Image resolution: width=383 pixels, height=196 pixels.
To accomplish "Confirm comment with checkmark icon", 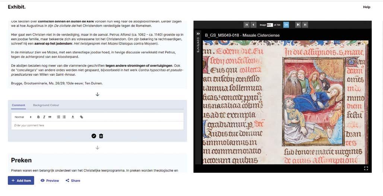I will pos(94,136).
